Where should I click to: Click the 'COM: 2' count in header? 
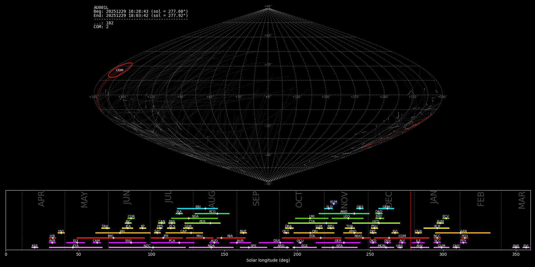[x=101, y=27]
